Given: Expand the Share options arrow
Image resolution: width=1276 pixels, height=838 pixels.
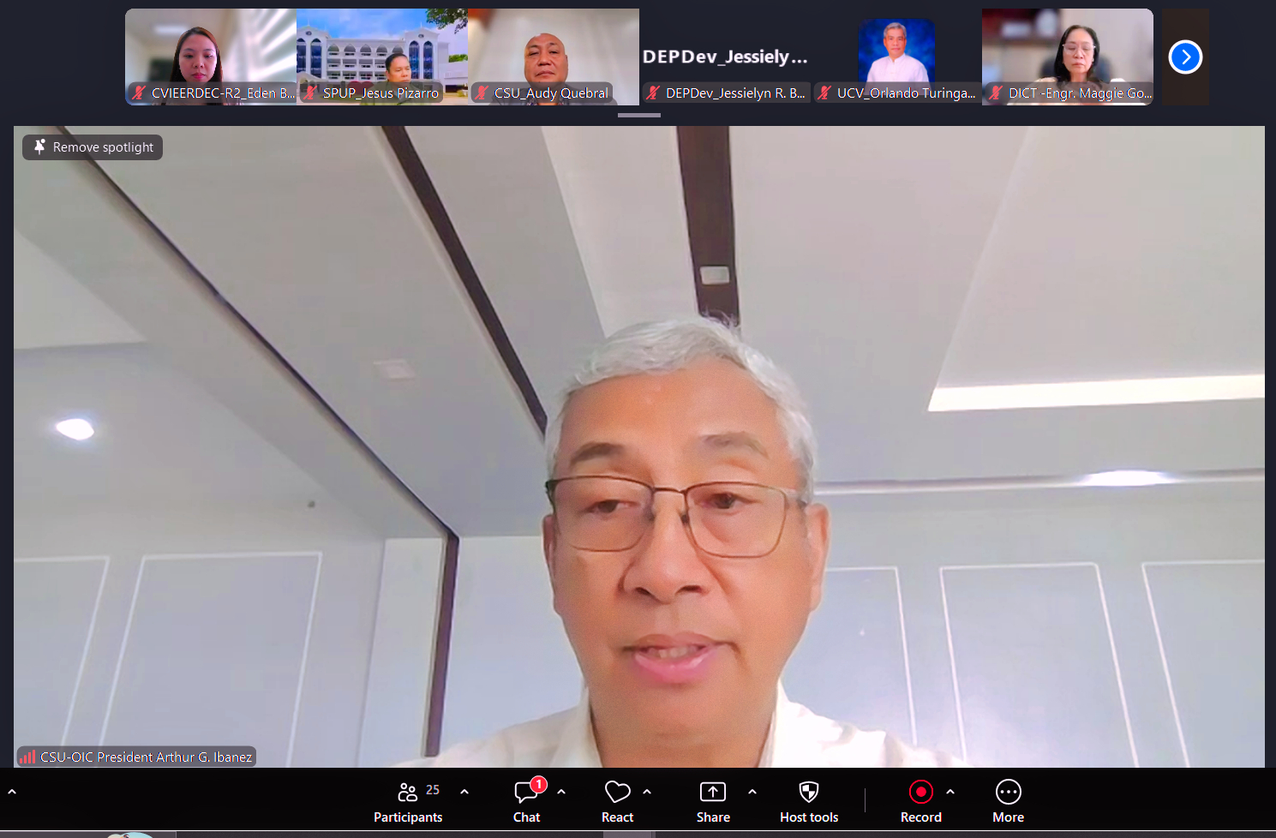Looking at the screenshot, I should (752, 792).
